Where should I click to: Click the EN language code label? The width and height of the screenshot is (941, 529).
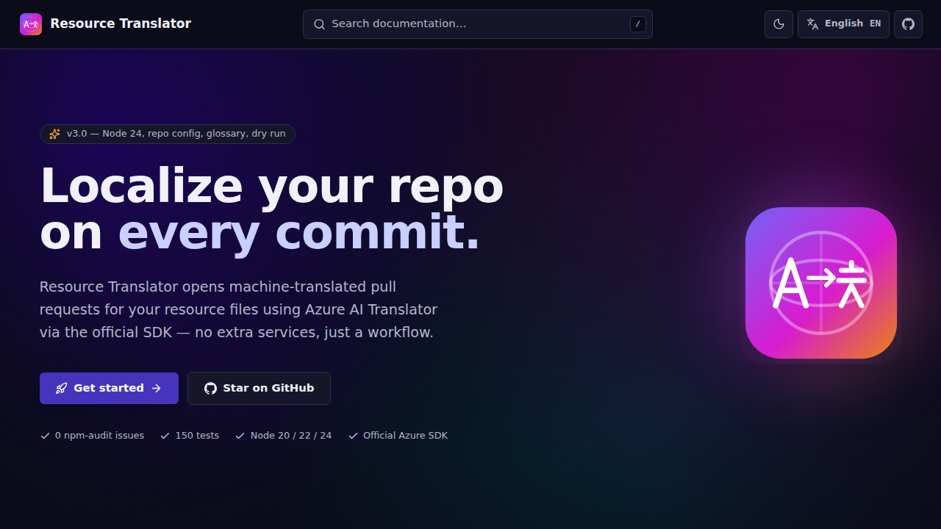point(875,24)
